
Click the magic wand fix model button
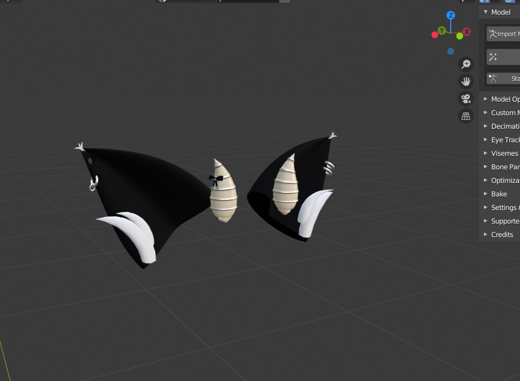coord(503,57)
